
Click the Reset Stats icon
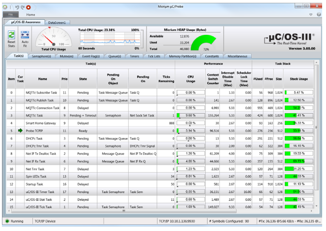pyautogui.click(x=11, y=35)
